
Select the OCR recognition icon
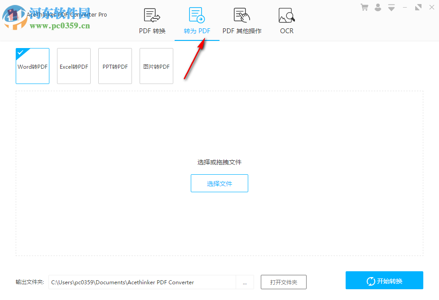coord(286,15)
